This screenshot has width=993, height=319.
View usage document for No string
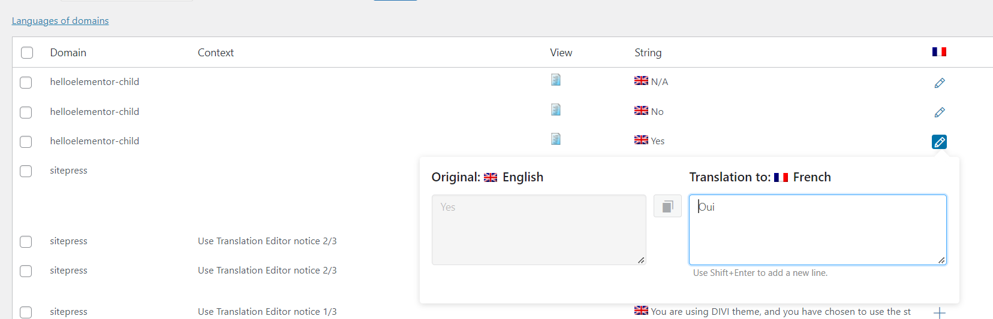(556, 110)
